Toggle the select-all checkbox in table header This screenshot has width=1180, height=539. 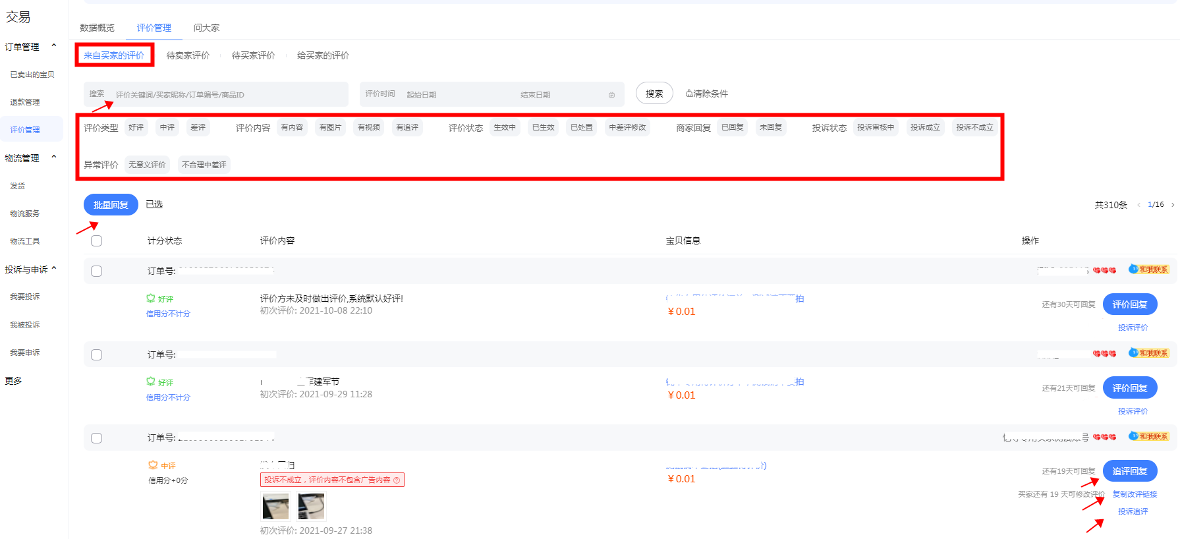tap(97, 241)
